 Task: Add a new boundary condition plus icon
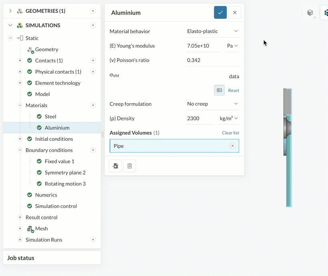[x=93, y=150]
